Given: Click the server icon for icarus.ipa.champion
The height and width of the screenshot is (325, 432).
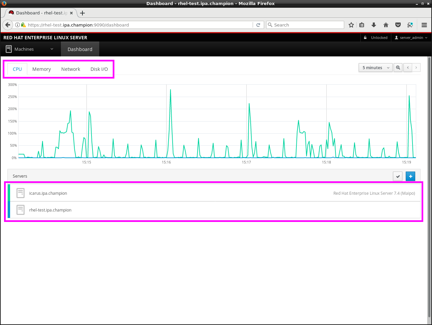Looking at the screenshot, I should click(x=21, y=193).
